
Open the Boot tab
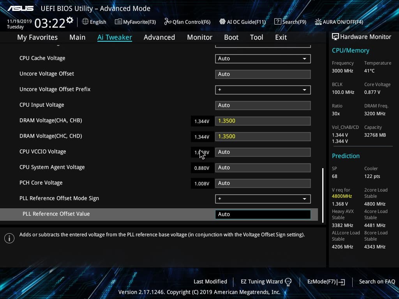pos(231,37)
